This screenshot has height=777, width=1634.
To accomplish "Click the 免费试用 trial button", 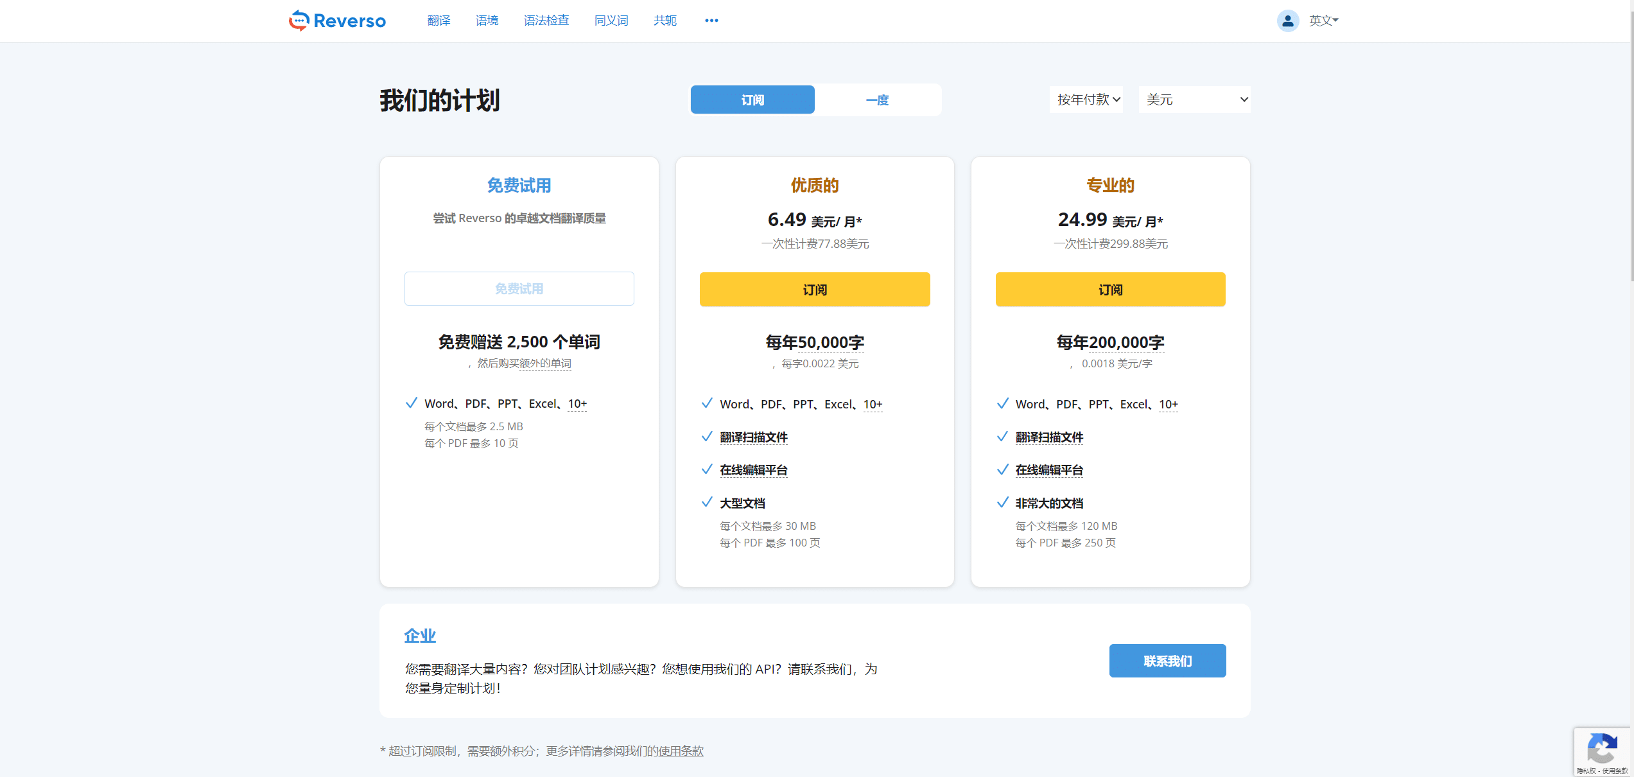I will [x=519, y=289].
